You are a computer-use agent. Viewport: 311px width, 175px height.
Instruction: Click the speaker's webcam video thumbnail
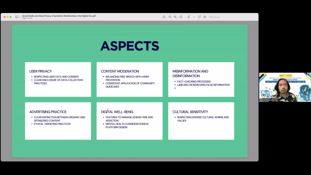[285, 87]
